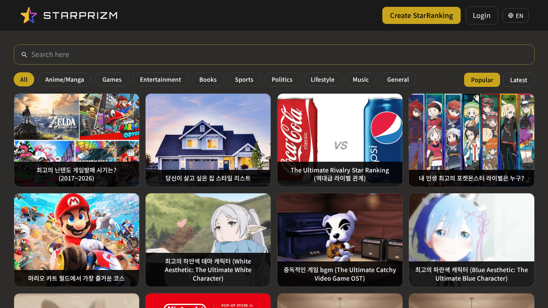Select the All category filter
This screenshot has width=548, height=308.
coord(24,80)
